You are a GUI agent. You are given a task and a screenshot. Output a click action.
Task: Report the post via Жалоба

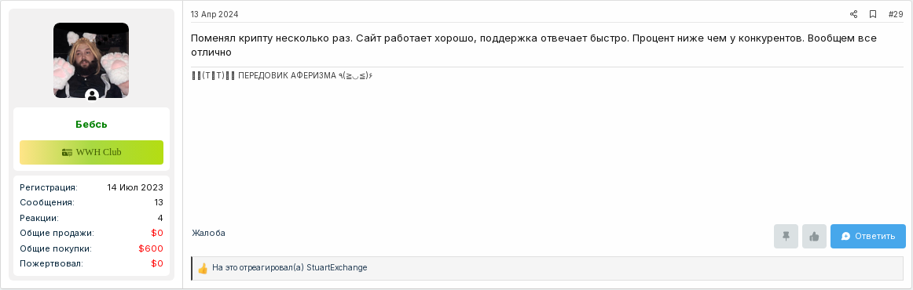pyautogui.click(x=208, y=233)
